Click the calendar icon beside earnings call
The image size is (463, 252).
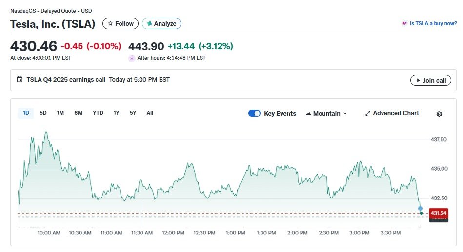pyautogui.click(x=20, y=80)
